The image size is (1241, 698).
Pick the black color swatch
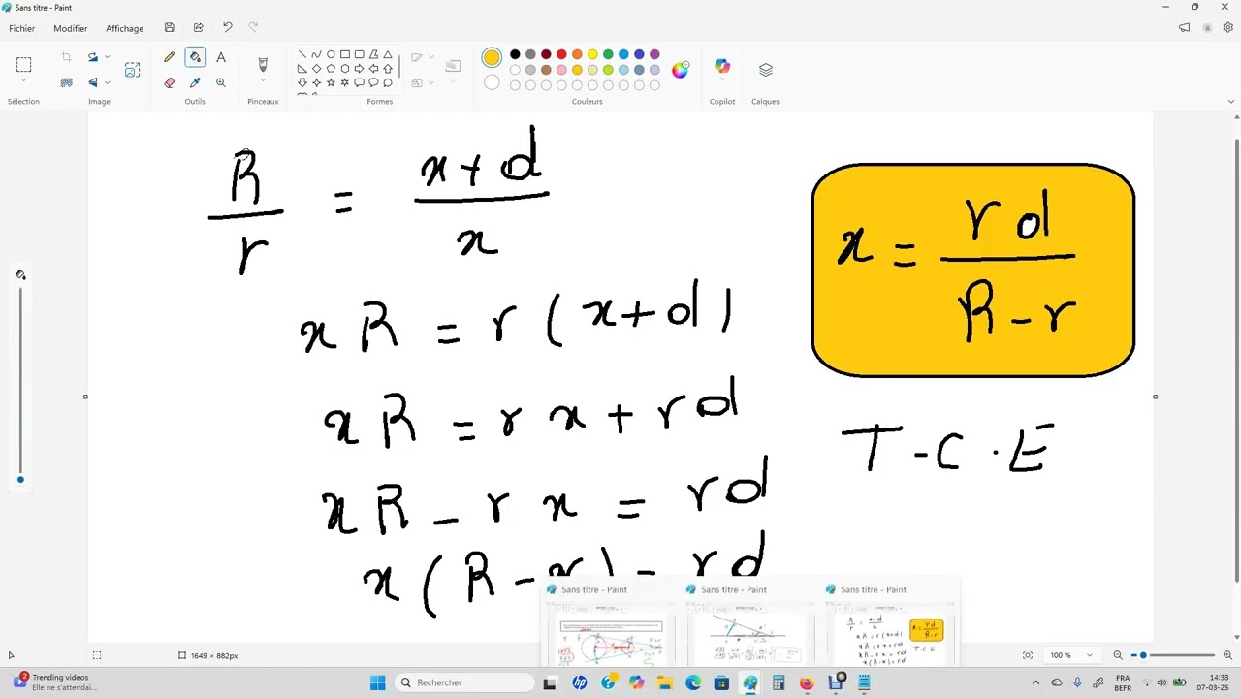point(515,54)
